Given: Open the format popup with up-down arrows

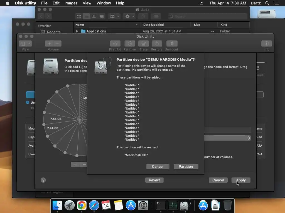Looking at the screenshot, I should pyautogui.click(x=227, y=138).
